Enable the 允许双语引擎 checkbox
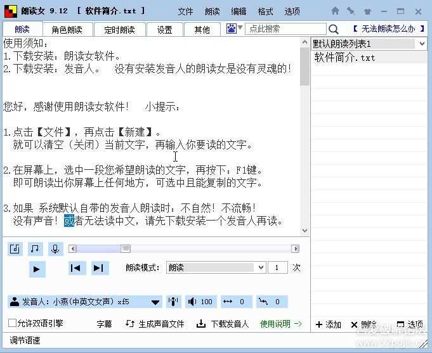The height and width of the screenshot is (353, 432). click(x=13, y=323)
